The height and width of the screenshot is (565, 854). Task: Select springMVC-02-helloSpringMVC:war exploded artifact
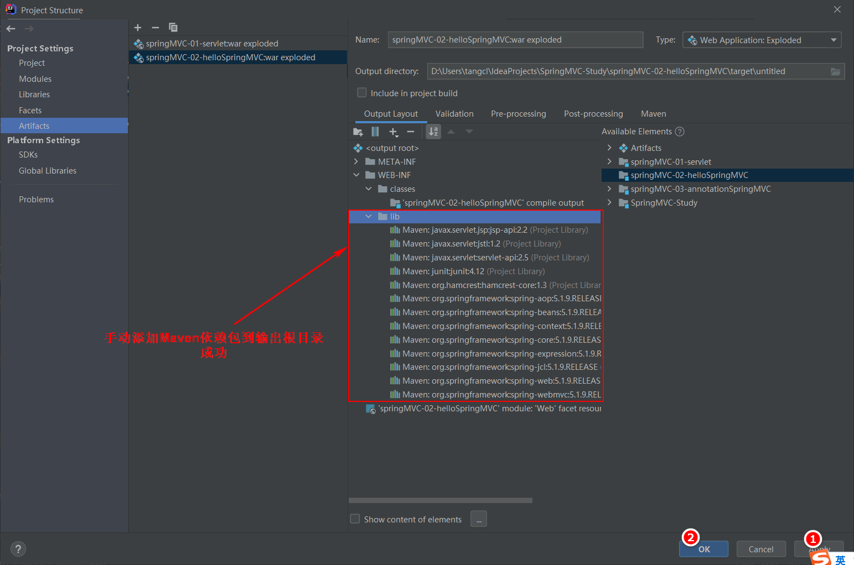238,57
